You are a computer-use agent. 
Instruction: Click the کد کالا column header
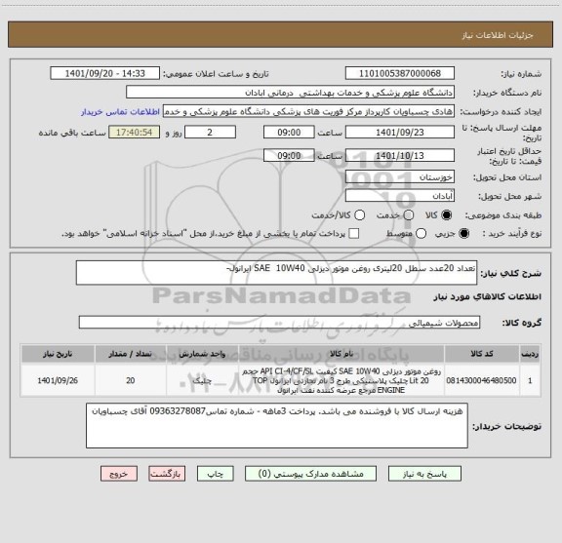pos(482,354)
